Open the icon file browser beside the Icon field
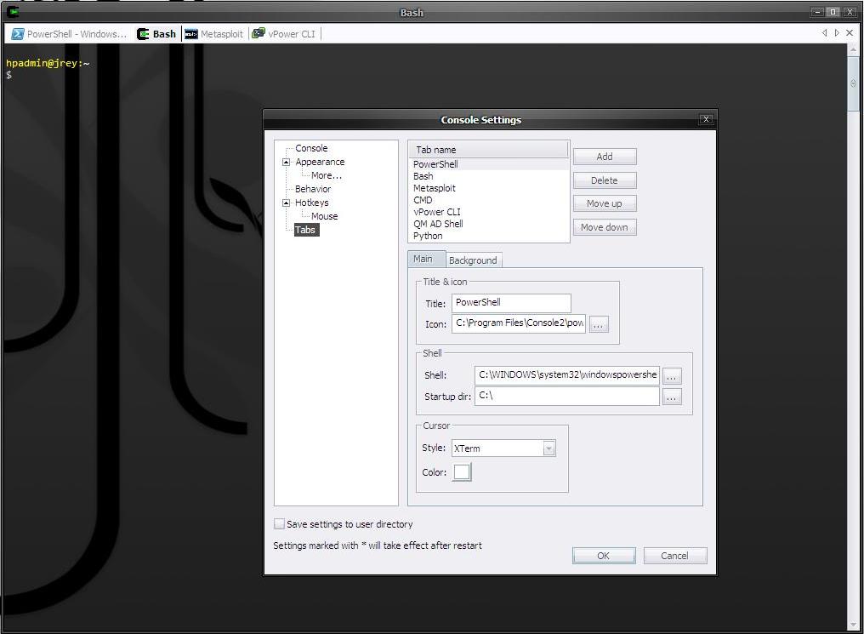The height and width of the screenshot is (634, 864). (x=598, y=324)
